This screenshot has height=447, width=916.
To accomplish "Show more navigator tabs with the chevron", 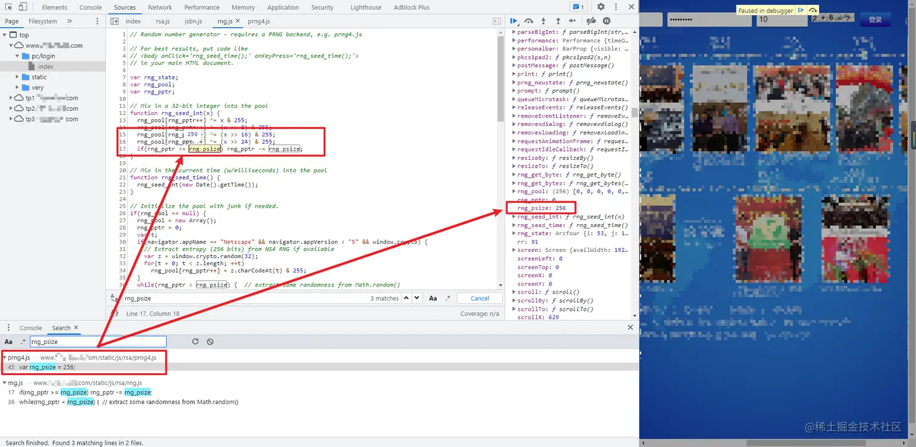I will click(x=69, y=21).
